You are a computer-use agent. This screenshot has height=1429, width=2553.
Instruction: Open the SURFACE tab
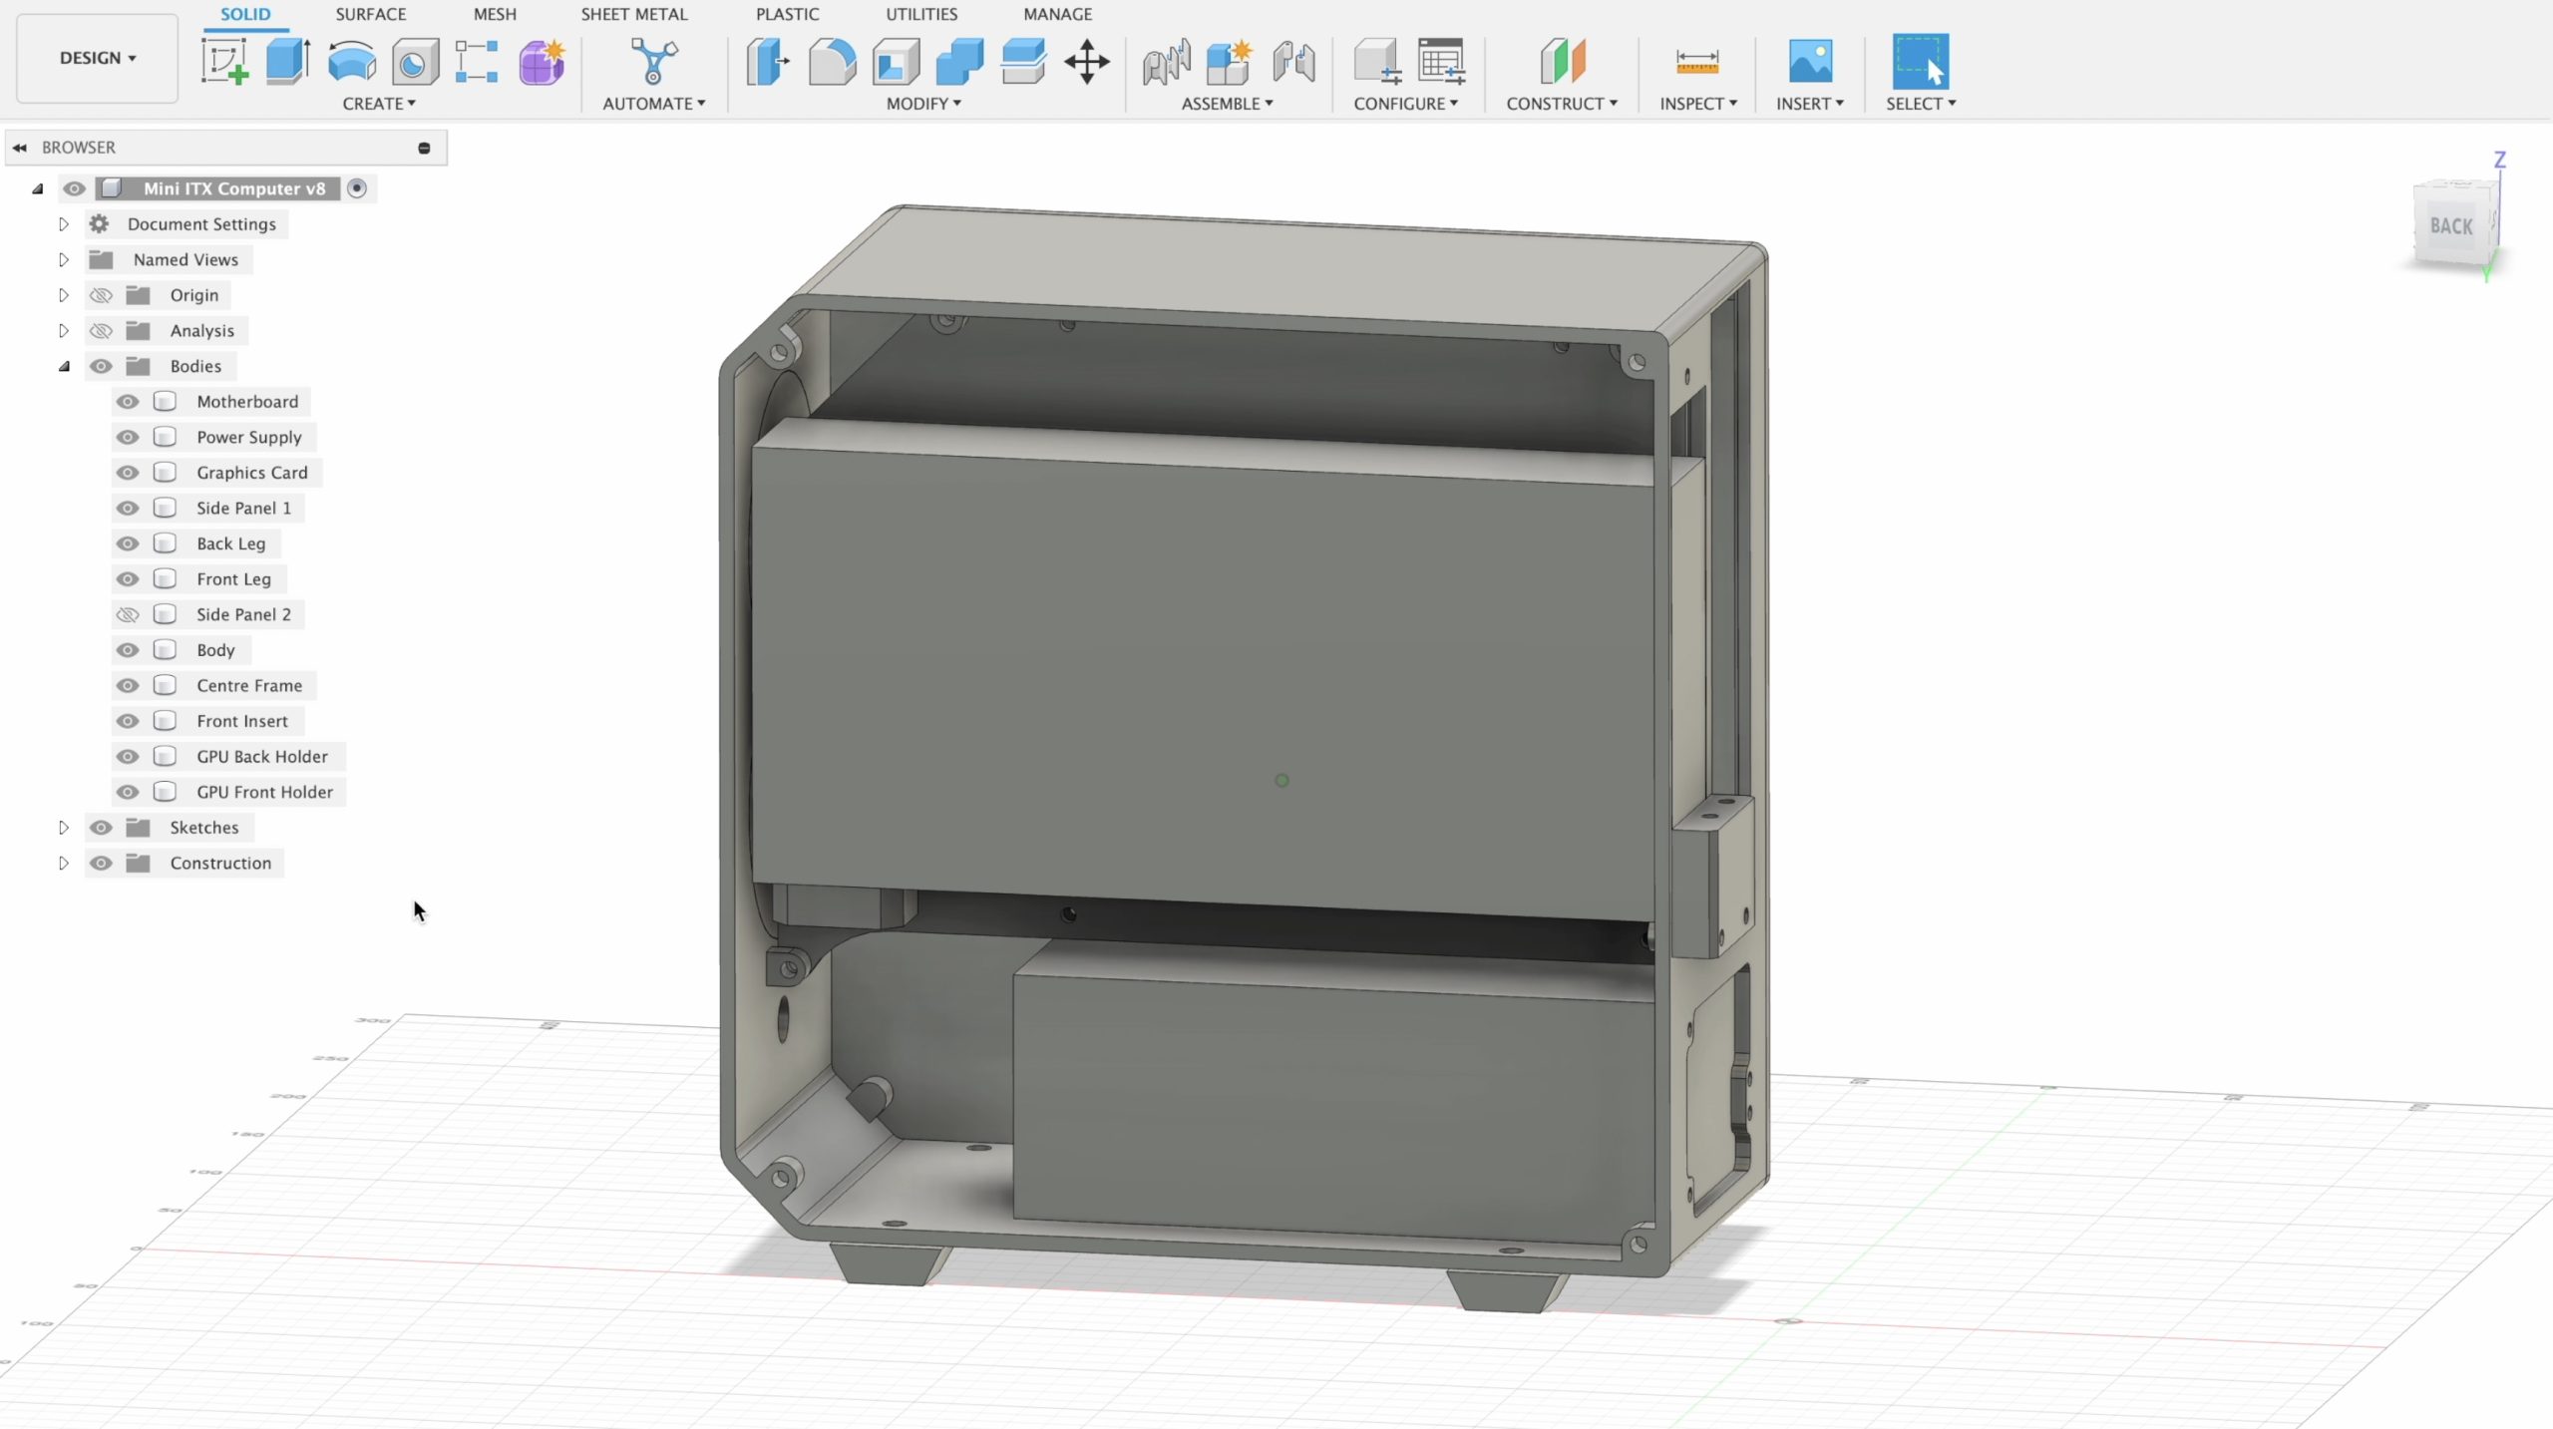click(370, 14)
